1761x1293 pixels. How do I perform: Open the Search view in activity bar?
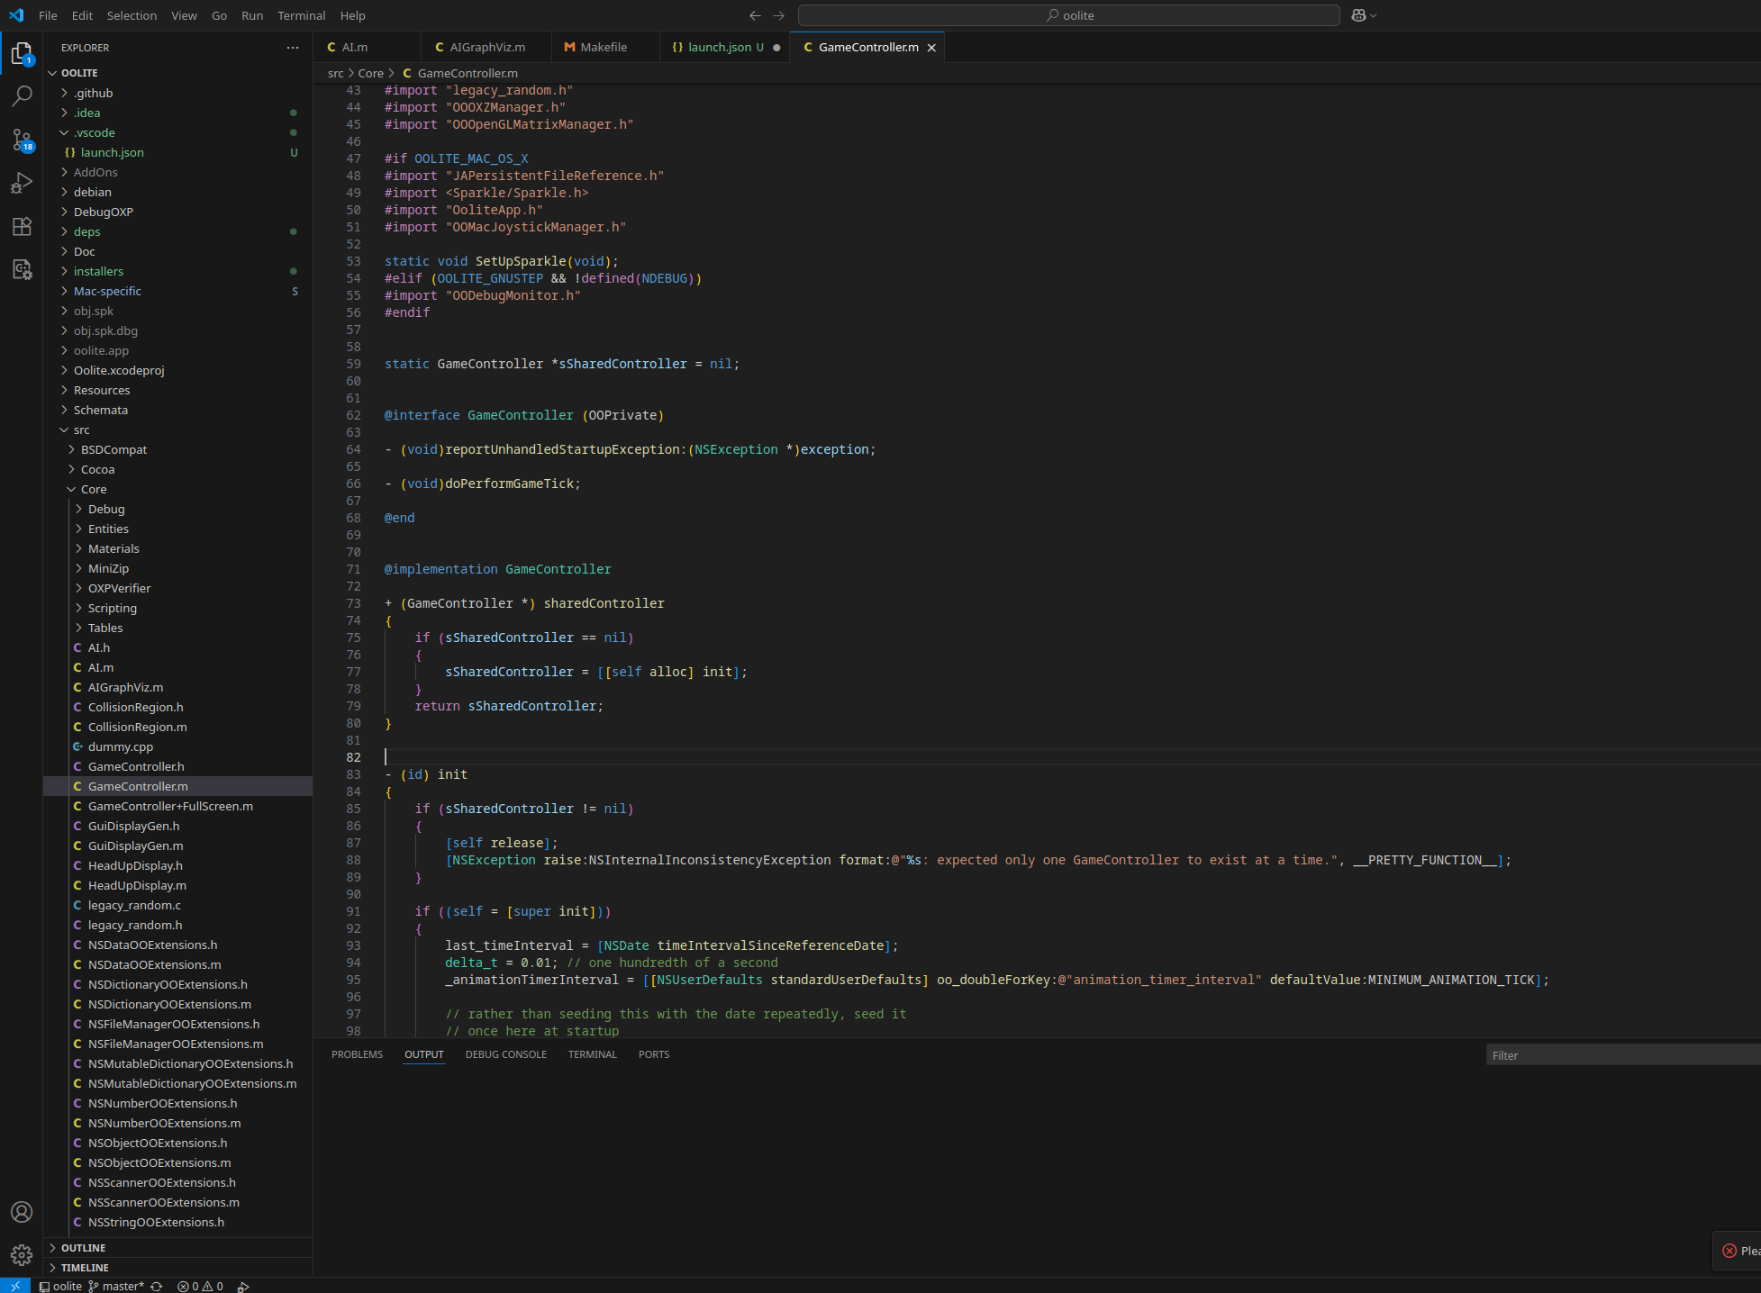coord(22,95)
